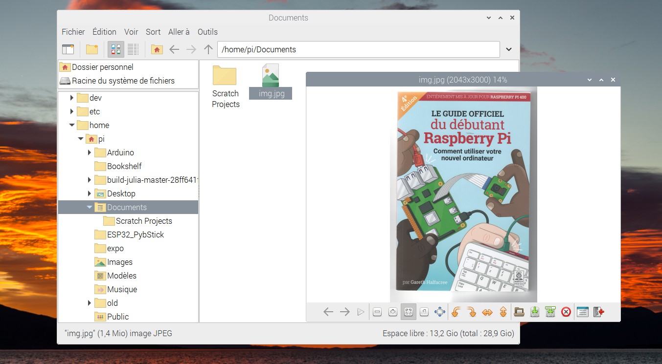The image size is (662, 364).
Task: Click the path address field
Action: pos(358,49)
